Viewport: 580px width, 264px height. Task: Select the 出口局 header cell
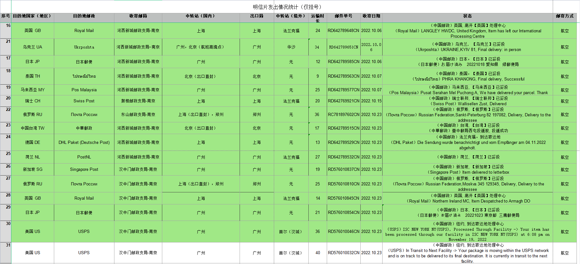[x=257, y=16]
